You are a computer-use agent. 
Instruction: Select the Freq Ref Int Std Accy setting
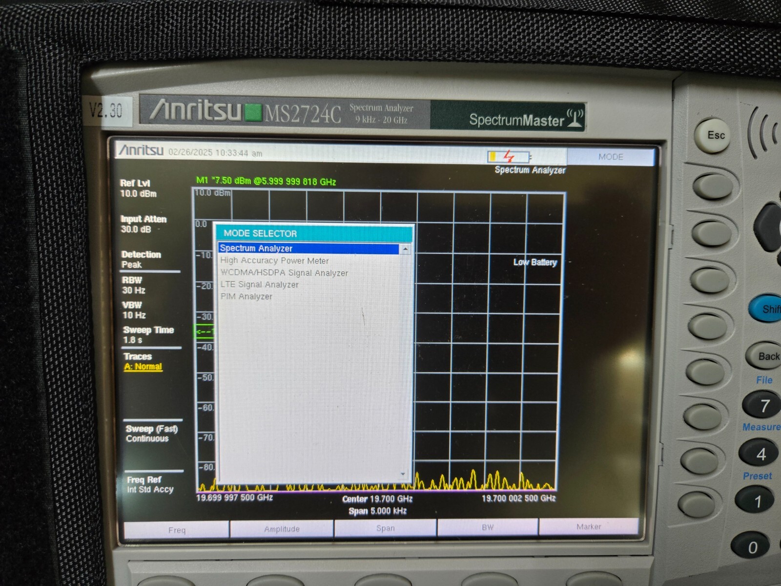click(150, 484)
